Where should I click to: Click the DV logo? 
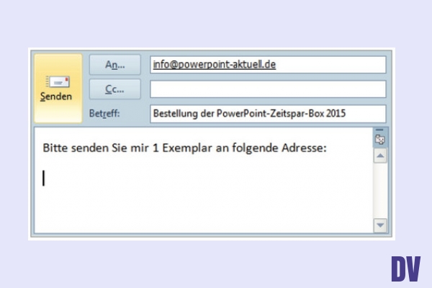tap(405, 268)
